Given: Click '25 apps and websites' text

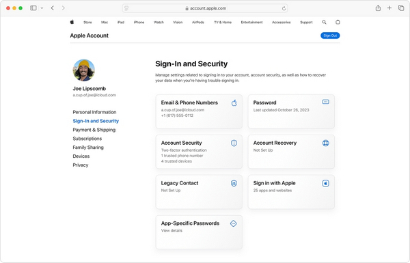Looking at the screenshot, I should (x=273, y=191).
